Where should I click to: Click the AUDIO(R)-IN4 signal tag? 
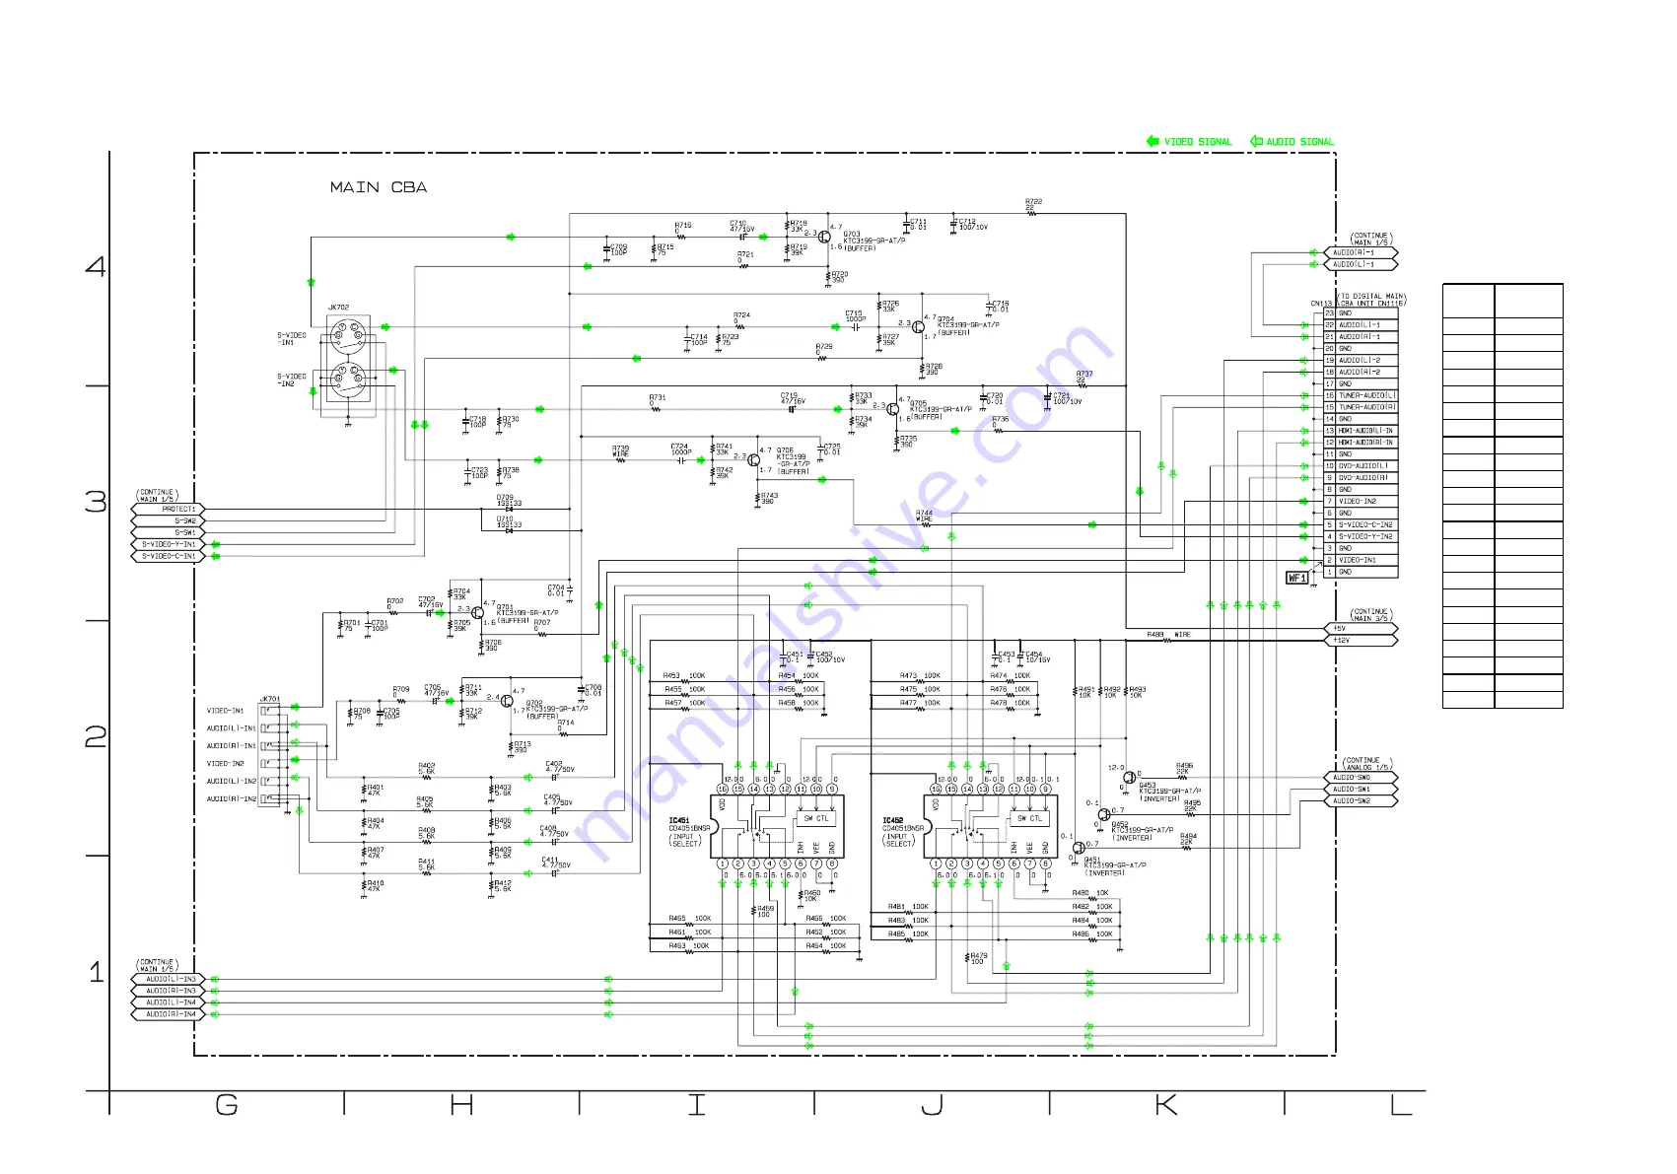(x=168, y=1014)
